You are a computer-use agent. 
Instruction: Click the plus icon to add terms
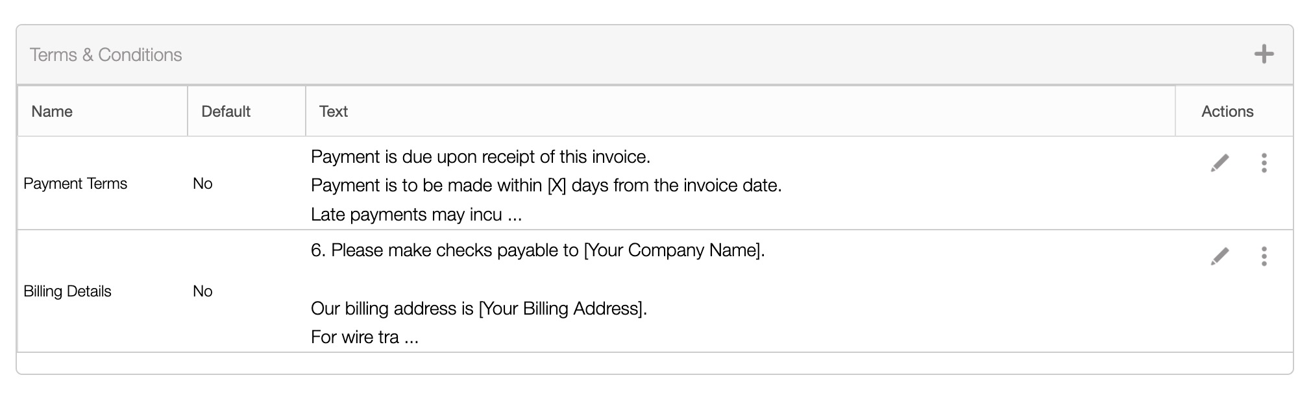[x=1263, y=54]
